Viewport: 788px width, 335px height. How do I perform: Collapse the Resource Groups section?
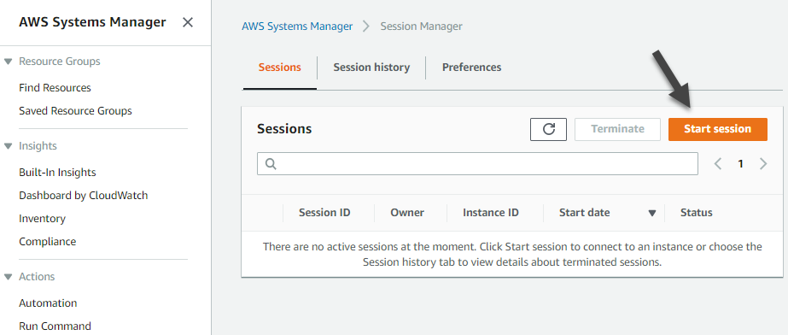pos(8,62)
